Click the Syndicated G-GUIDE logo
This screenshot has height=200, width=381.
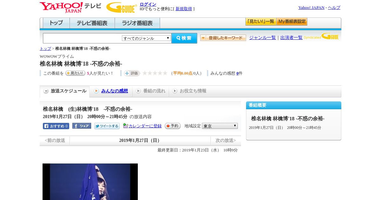[321, 37]
